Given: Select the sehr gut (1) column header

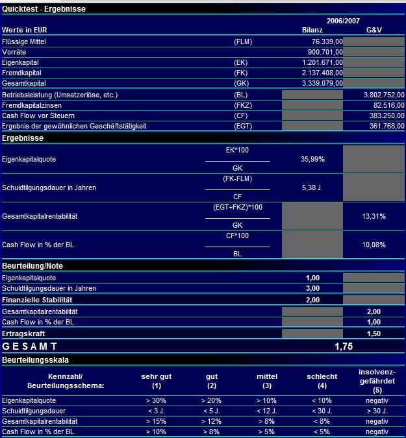Looking at the screenshot, I should tap(157, 381).
